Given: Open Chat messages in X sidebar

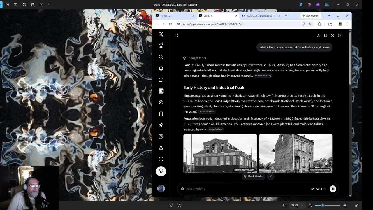Looking at the screenshot, I should pos(161,80).
